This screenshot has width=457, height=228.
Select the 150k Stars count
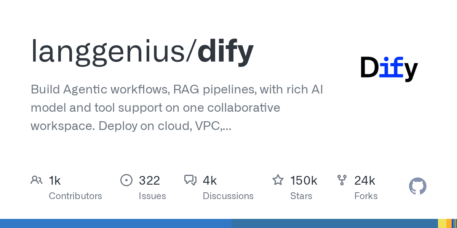(x=304, y=180)
